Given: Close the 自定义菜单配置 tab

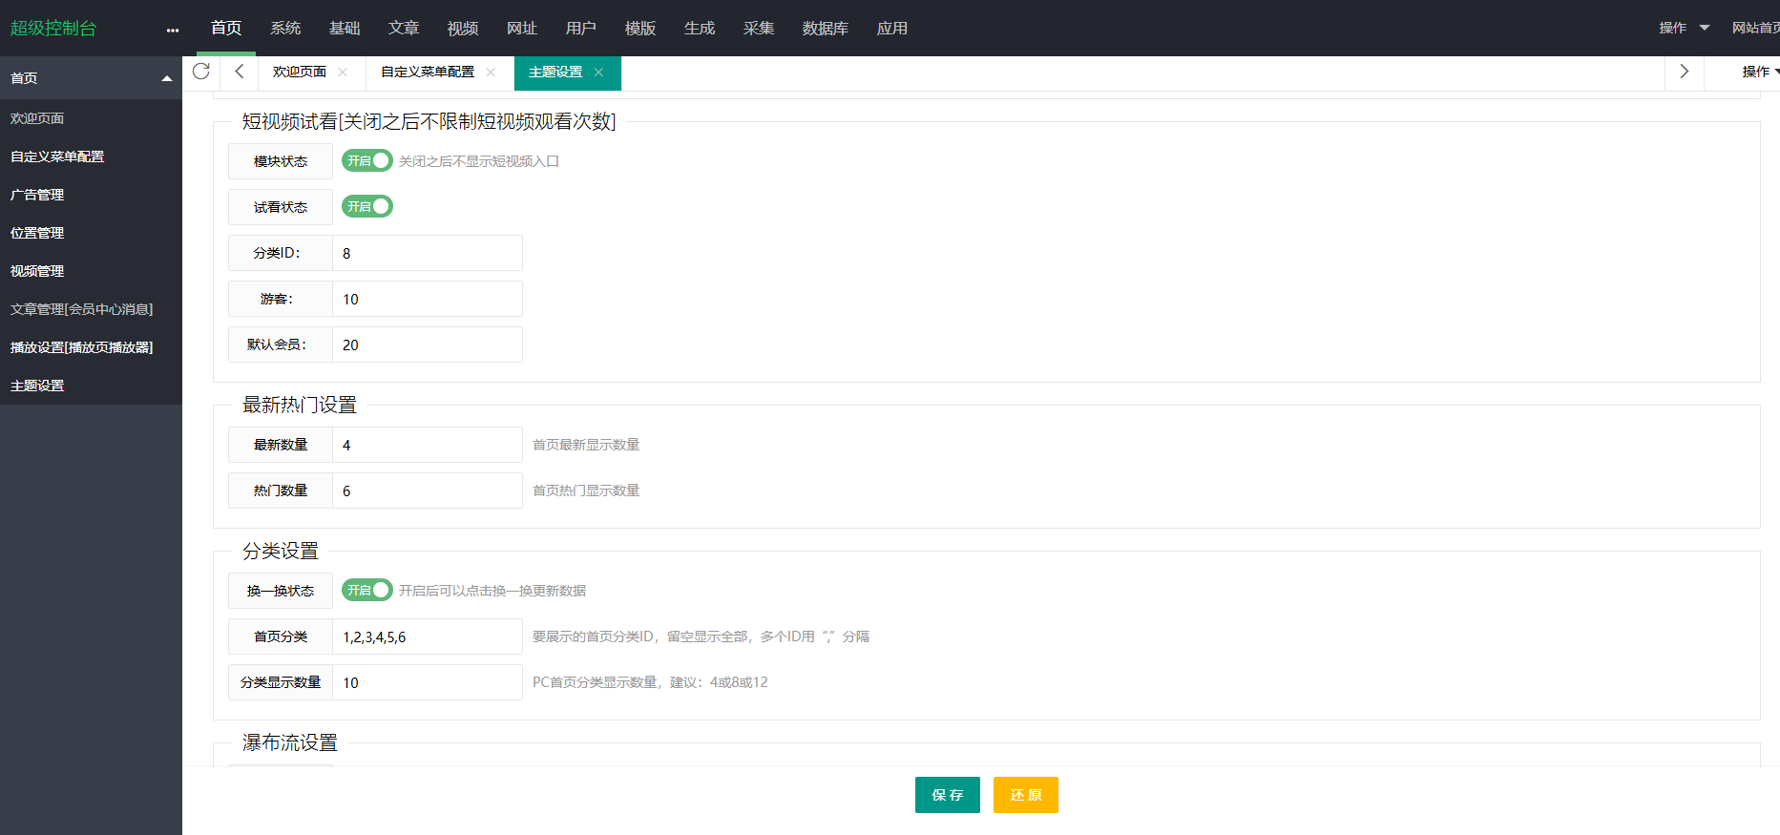Looking at the screenshot, I should (491, 73).
